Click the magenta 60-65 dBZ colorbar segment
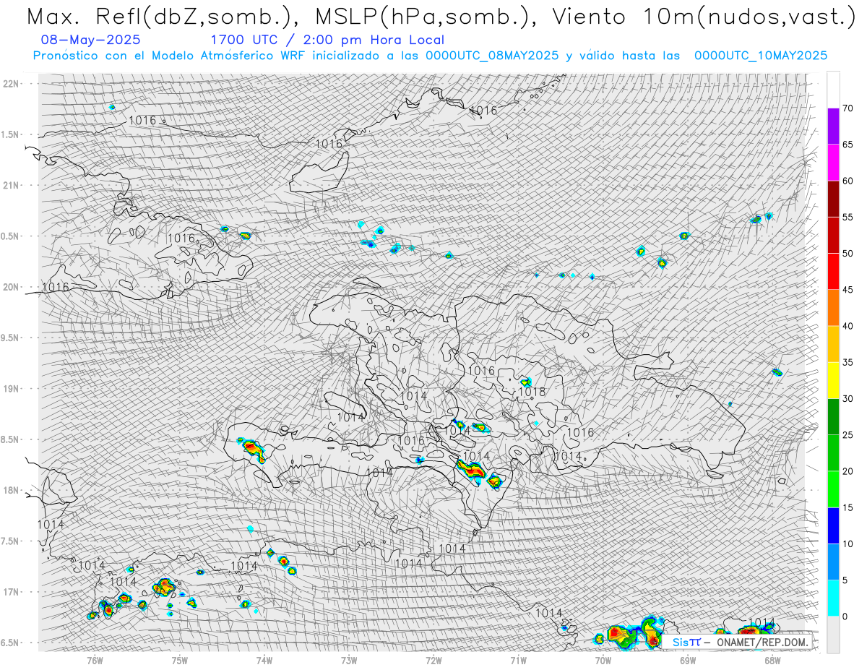867x670 pixels. (833, 163)
